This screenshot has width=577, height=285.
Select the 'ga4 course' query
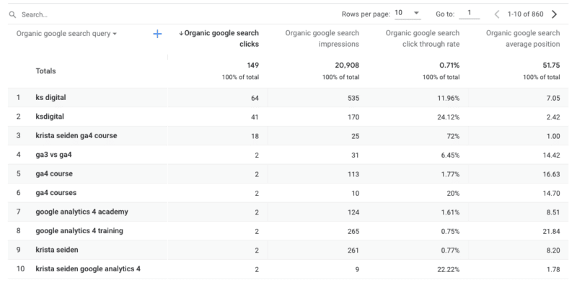point(54,173)
